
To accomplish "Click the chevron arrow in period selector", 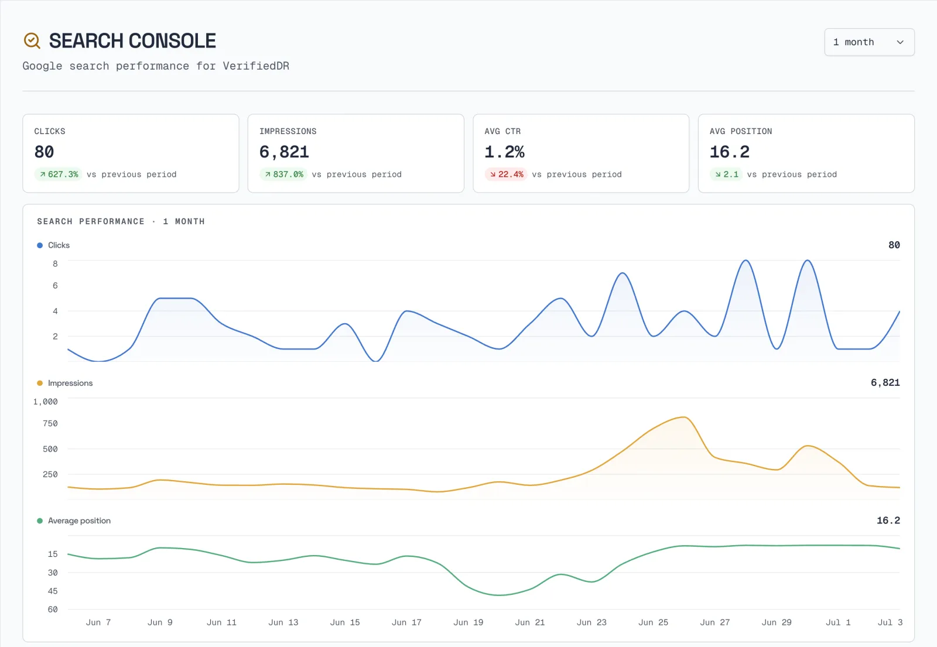I will [x=900, y=42].
